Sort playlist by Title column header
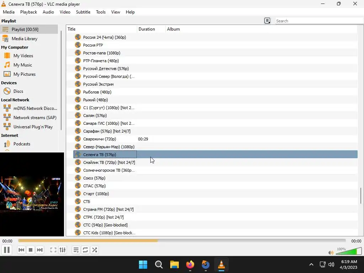The width and height of the screenshot is (364, 273). pyautogui.click(x=102, y=29)
